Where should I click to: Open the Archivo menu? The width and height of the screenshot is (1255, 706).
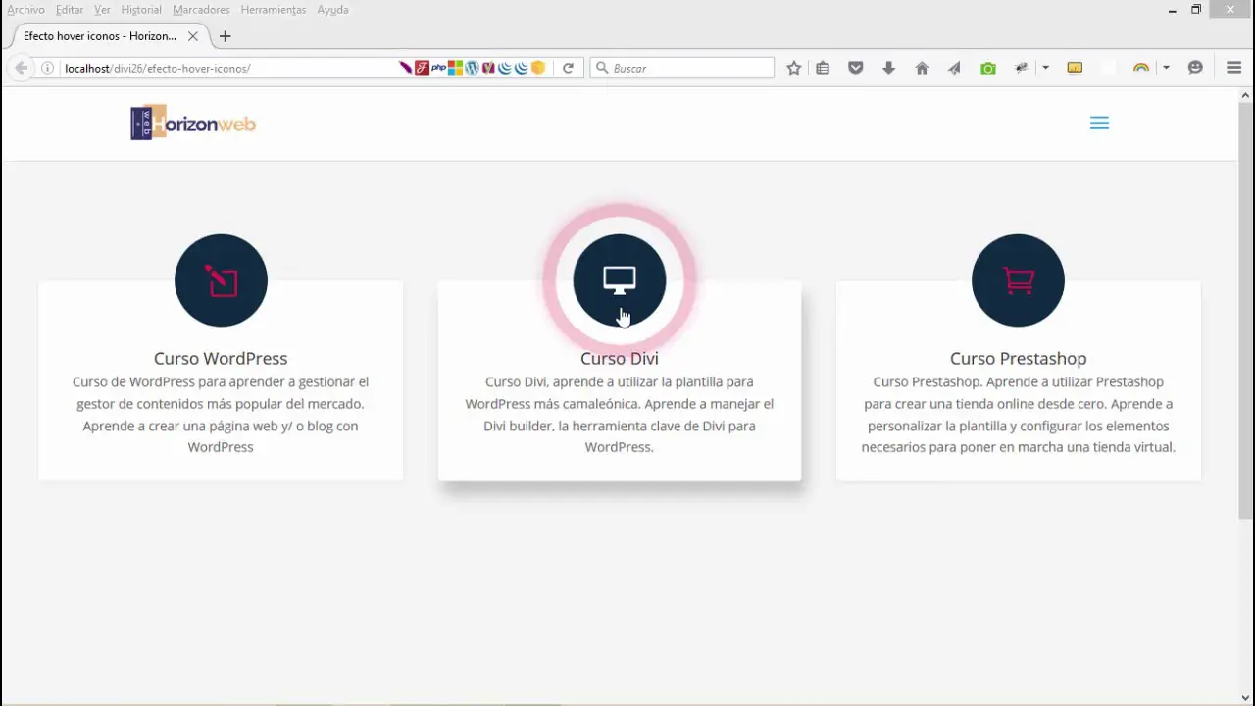pos(25,10)
